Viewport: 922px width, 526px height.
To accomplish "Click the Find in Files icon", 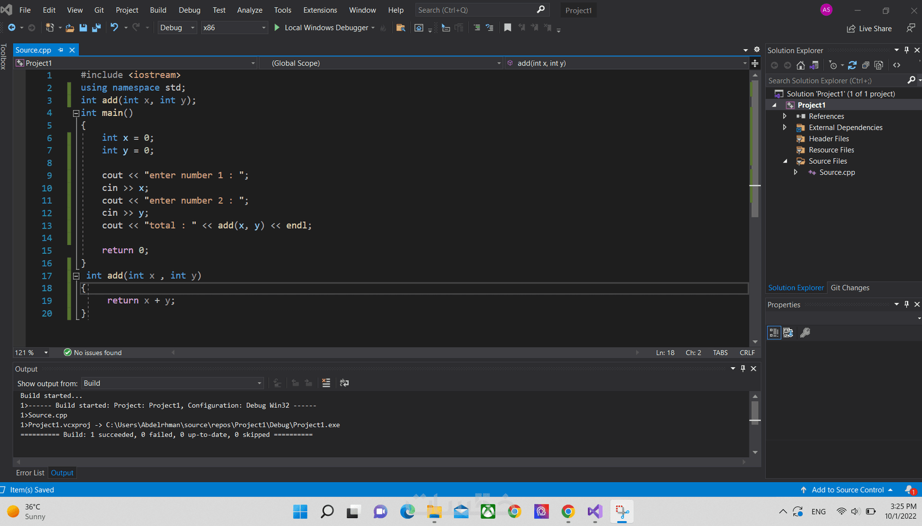I will point(401,28).
